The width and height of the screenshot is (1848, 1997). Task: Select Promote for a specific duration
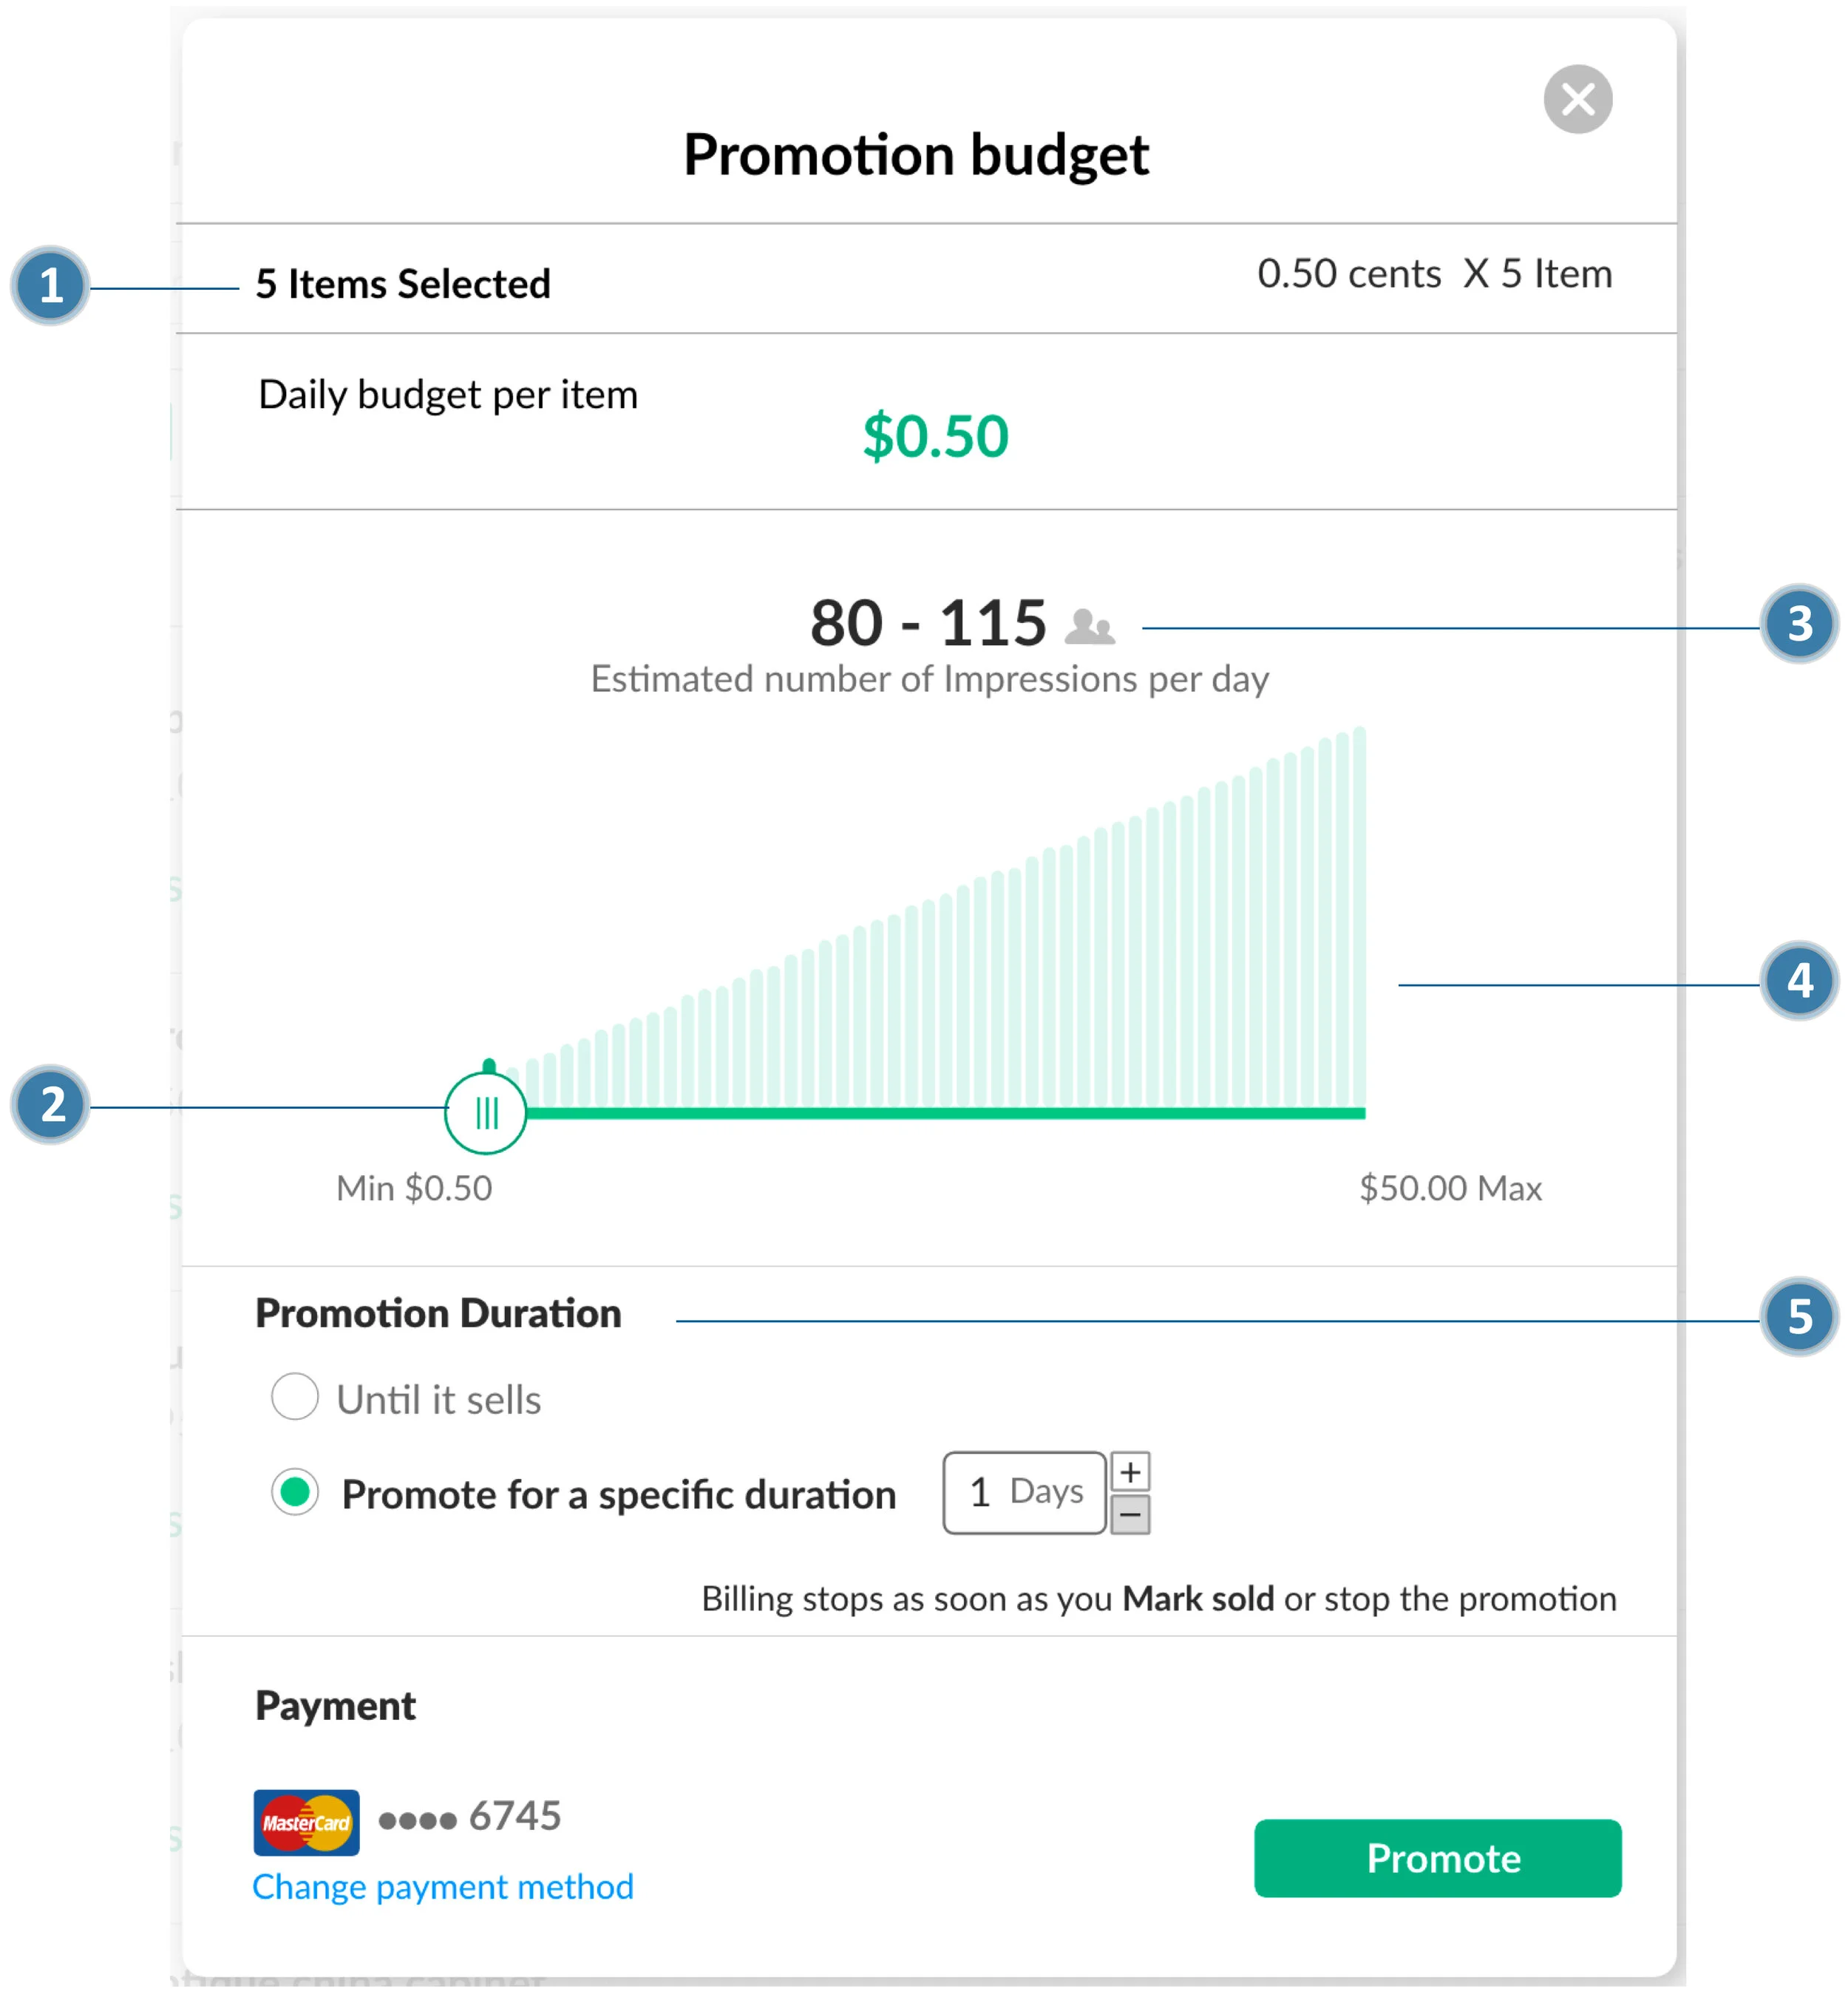[x=295, y=1492]
